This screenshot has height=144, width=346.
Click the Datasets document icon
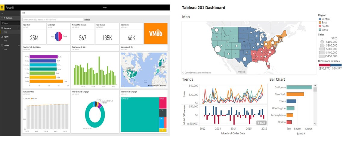(x=2, y=45)
